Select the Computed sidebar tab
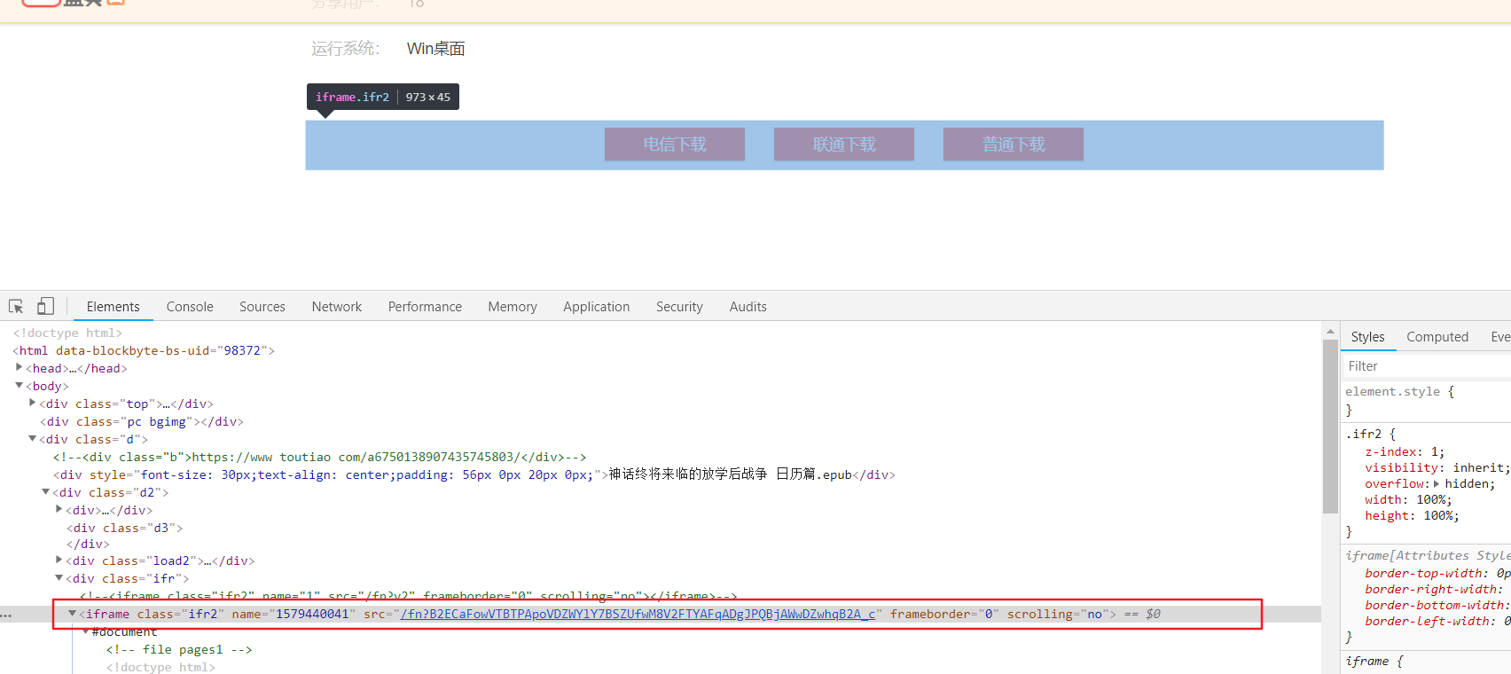Screen dimensions: 1511x674 pyautogui.click(x=1437, y=337)
